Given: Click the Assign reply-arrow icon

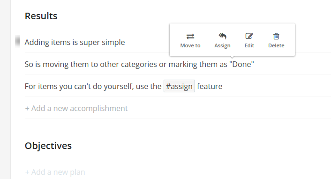Looking at the screenshot, I should point(222,36).
